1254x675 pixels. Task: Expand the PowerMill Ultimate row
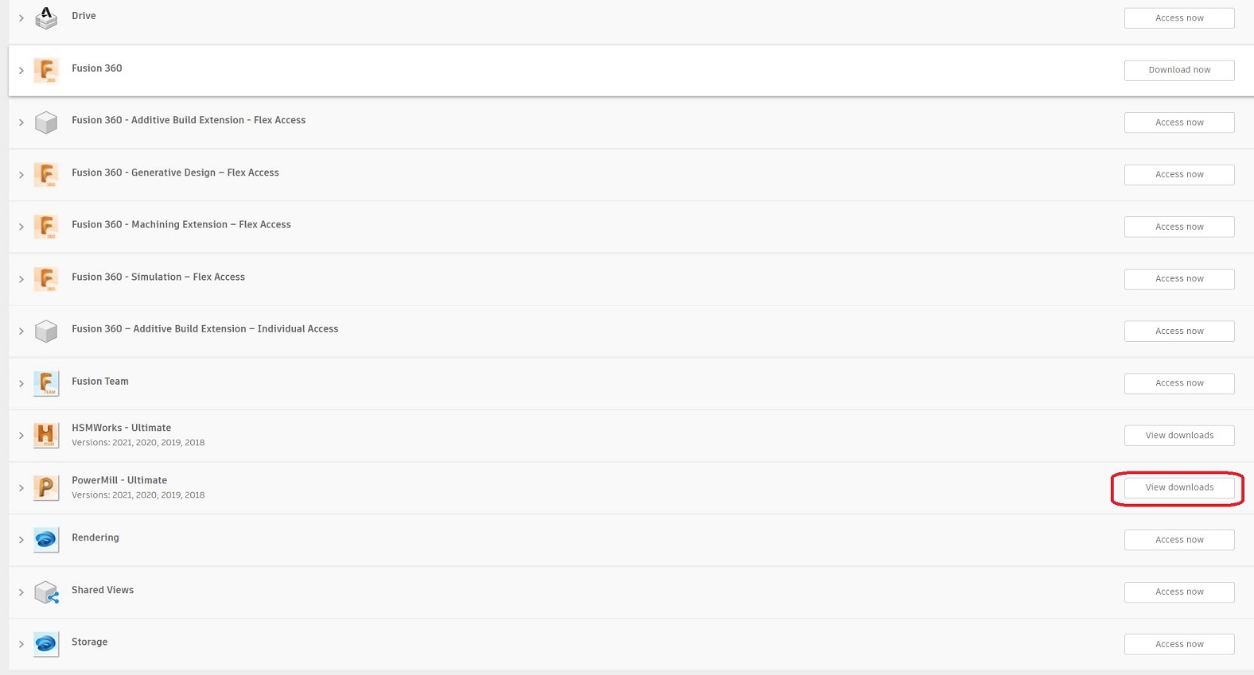click(x=21, y=488)
